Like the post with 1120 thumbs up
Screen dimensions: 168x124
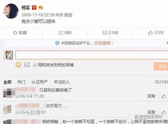point(156,33)
